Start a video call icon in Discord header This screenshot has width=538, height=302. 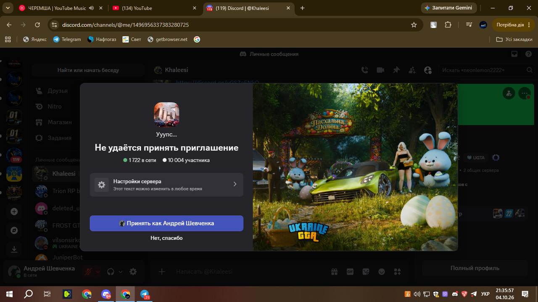point(380,70)
